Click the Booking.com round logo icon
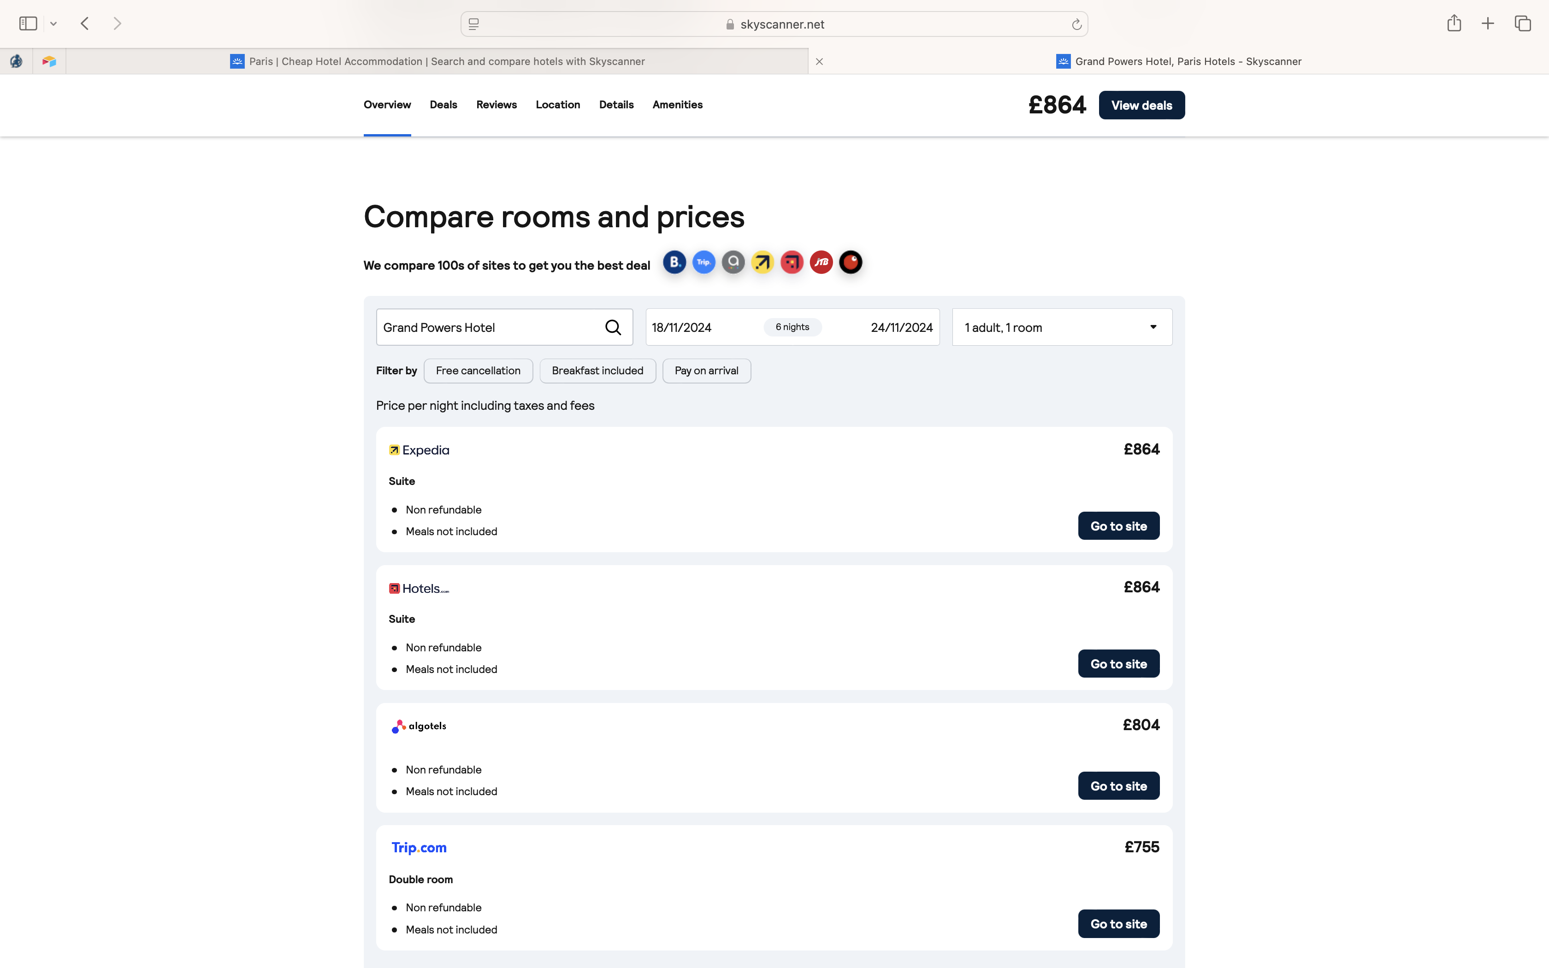Image resolution: width=1549 pixels, height=968 pixels. (674, 262)
